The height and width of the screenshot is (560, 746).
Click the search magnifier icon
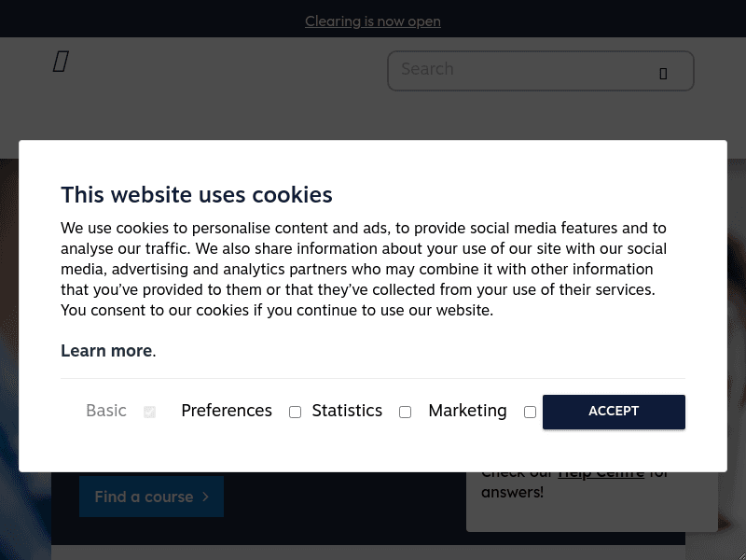(x=663, y=73)
